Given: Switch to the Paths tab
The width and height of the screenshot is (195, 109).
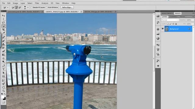Looking at the screenshot, I should (182, 17).
